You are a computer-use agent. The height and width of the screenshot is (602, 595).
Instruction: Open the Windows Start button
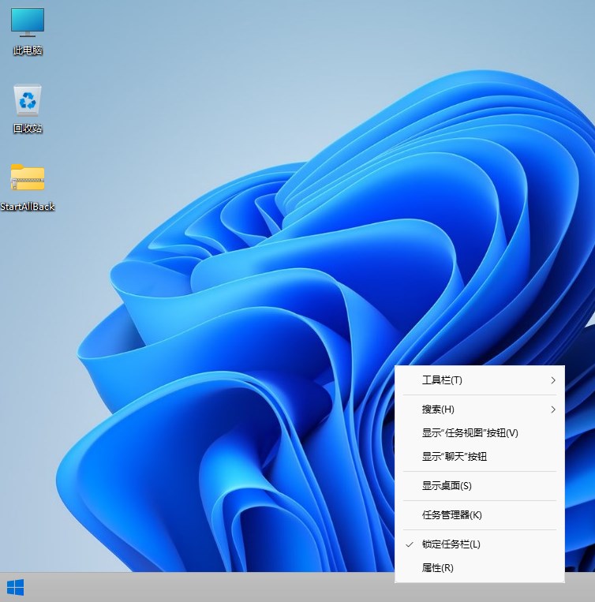point(15,588)
